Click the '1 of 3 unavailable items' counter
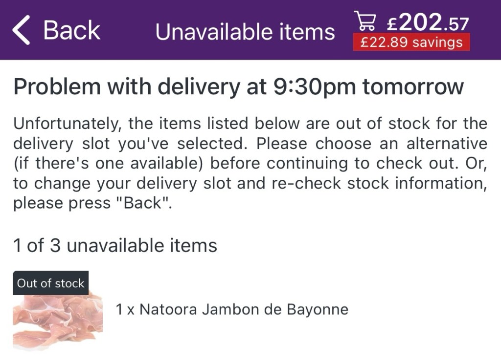This screenshot has height=363, width=501. point(115,245)
